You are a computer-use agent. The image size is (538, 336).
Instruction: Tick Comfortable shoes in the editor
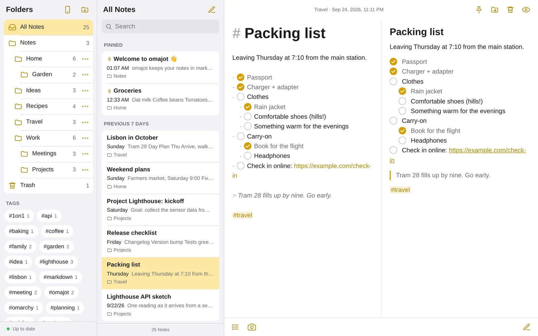click(x=247, y=117)
